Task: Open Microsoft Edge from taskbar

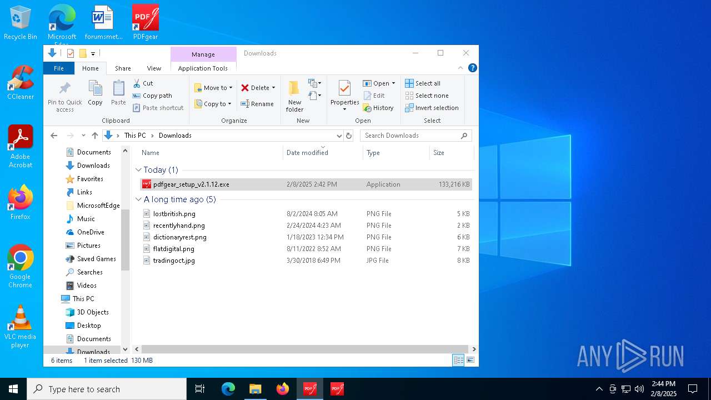Action: [x=228, y=389]
